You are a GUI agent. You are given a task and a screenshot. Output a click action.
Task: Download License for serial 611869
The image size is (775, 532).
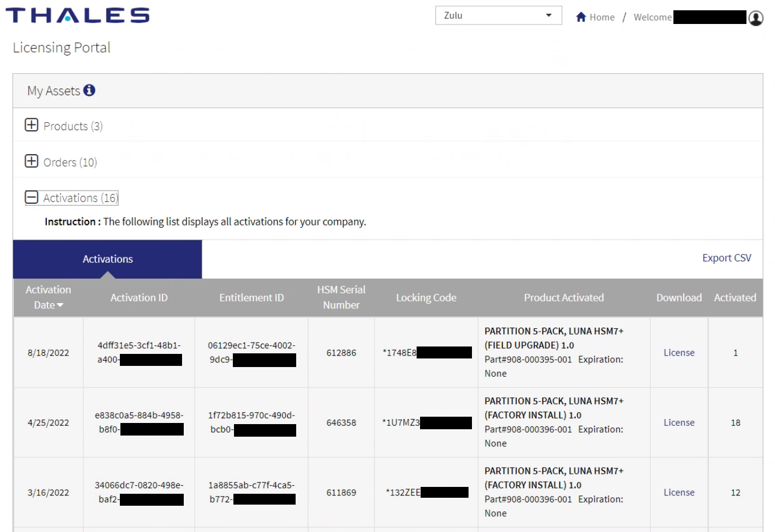click(679, 492)
